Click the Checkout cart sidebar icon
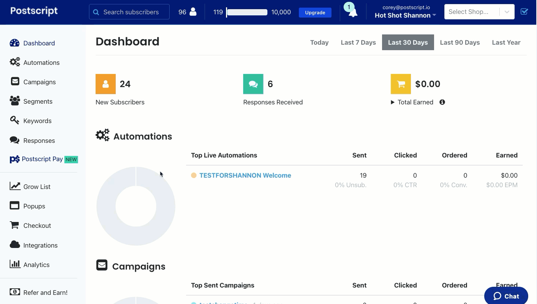This screenshot has width=537, height=304. [14, 225]
